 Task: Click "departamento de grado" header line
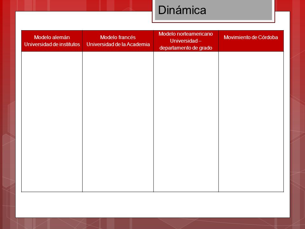coord(186,48)
